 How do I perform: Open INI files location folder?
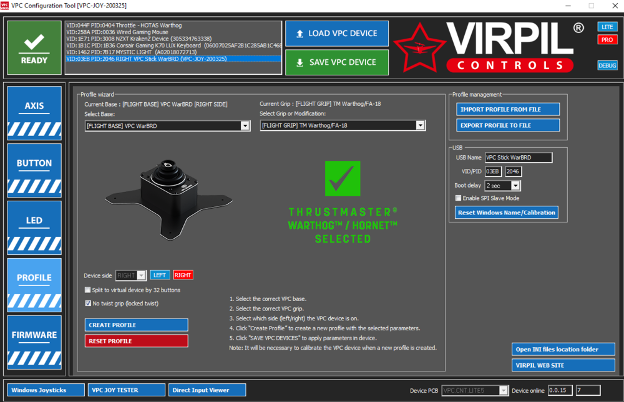563,349
